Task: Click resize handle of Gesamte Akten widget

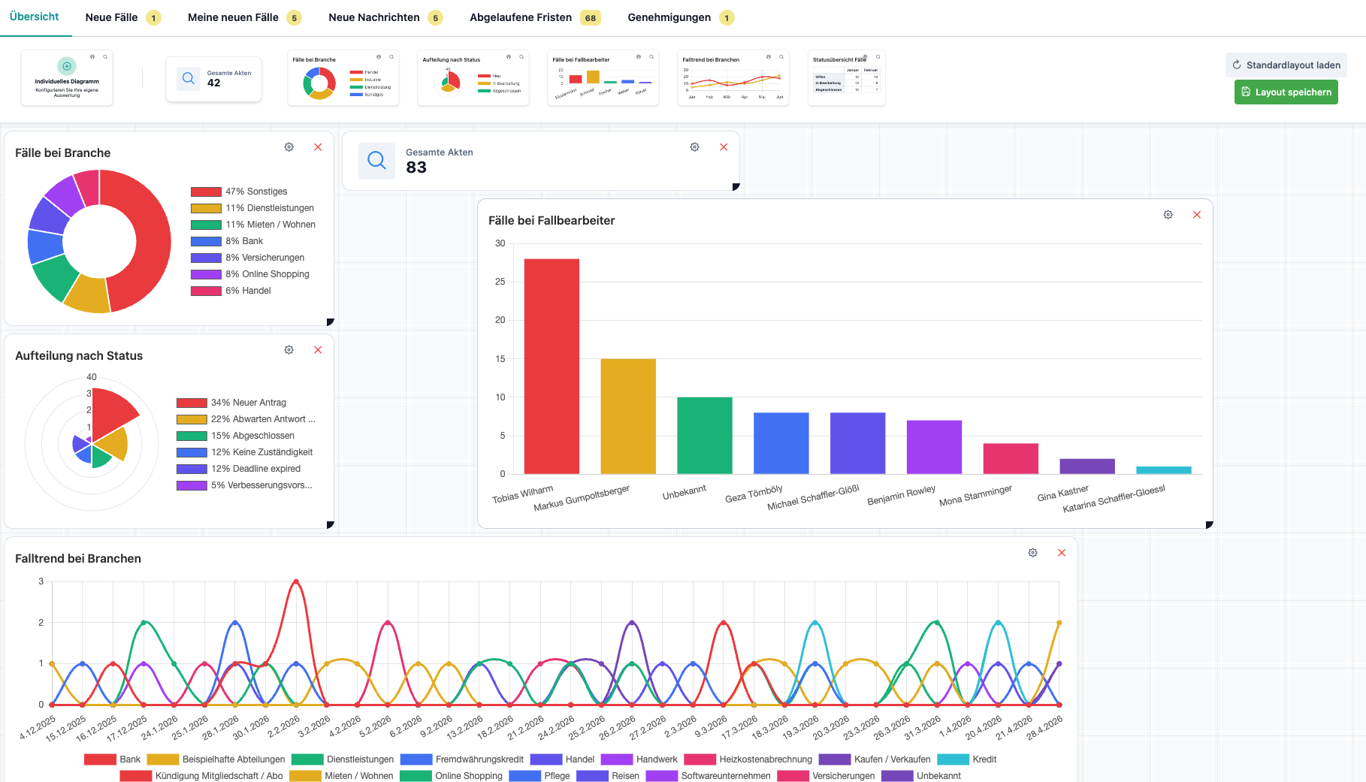Action: click(736, 187)
